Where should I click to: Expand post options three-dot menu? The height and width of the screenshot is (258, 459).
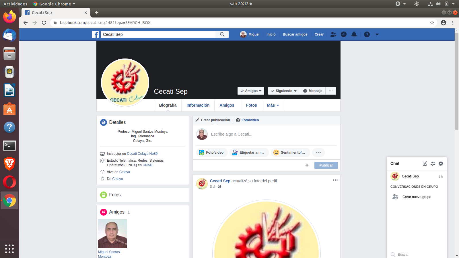335,180
